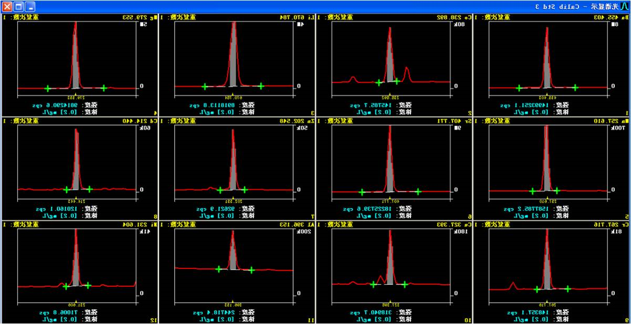Screen dimensions: 631x324
Task: Minimize the spectrum display window
Action: [x=29, y=6]
